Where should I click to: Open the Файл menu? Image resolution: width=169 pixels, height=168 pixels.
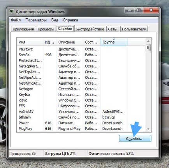coord(16,20)
